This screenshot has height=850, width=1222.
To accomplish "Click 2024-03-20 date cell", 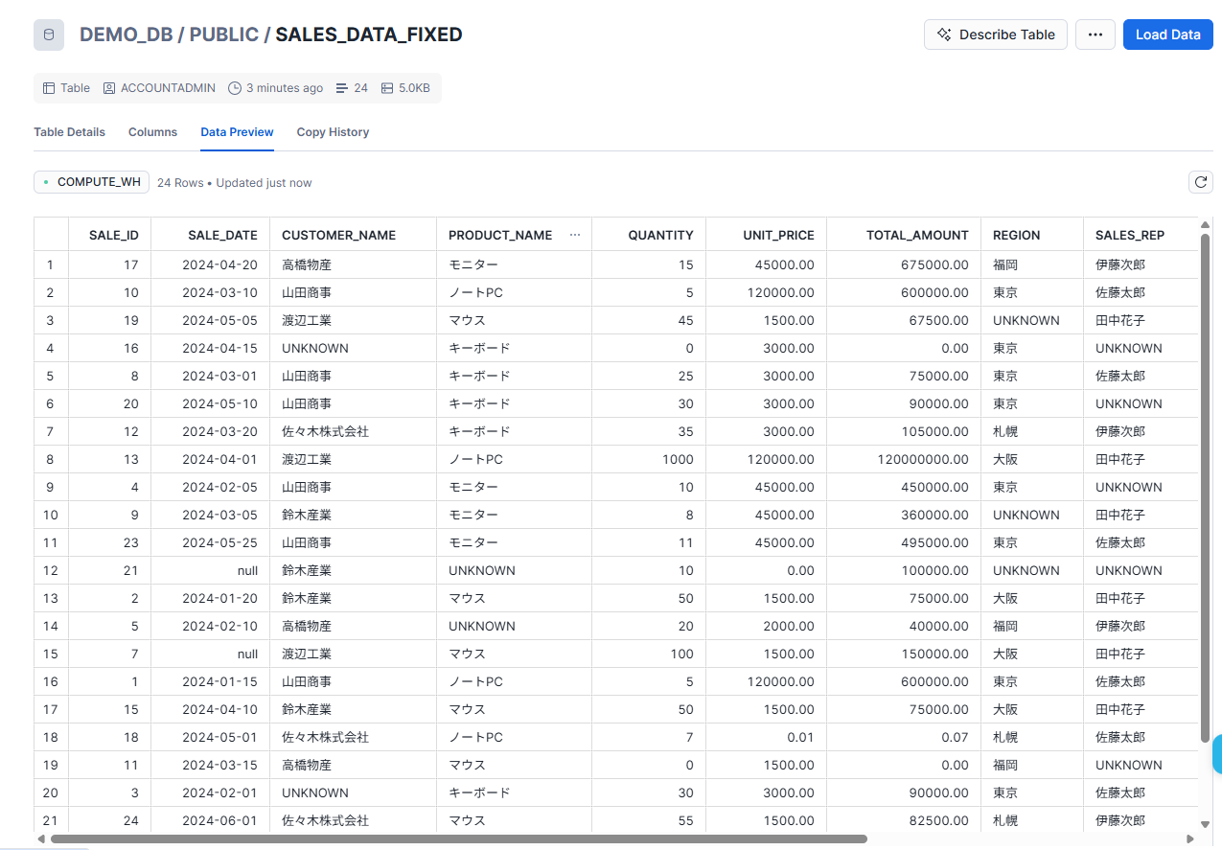I will pos(210,431).
